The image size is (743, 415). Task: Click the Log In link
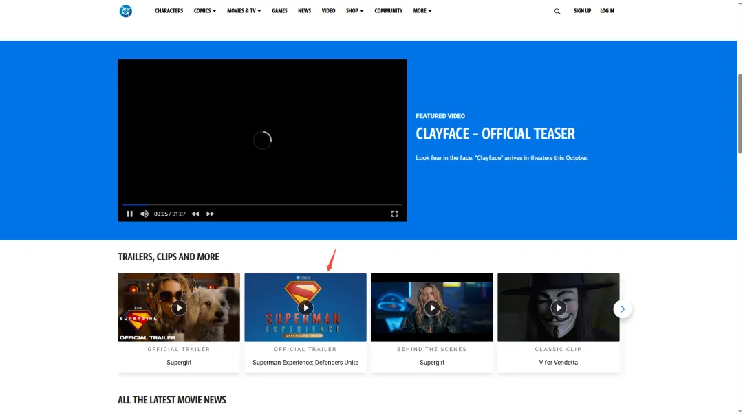tap(607, 11)
